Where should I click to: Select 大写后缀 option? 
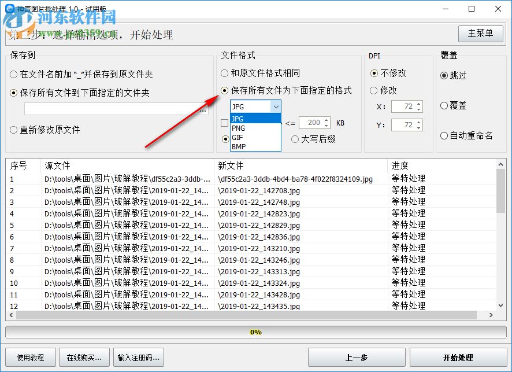pos(313,139)
